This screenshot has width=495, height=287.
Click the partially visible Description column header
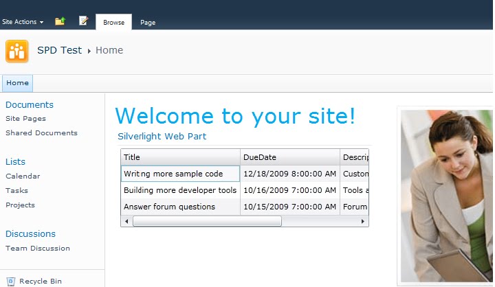[354, 157]
